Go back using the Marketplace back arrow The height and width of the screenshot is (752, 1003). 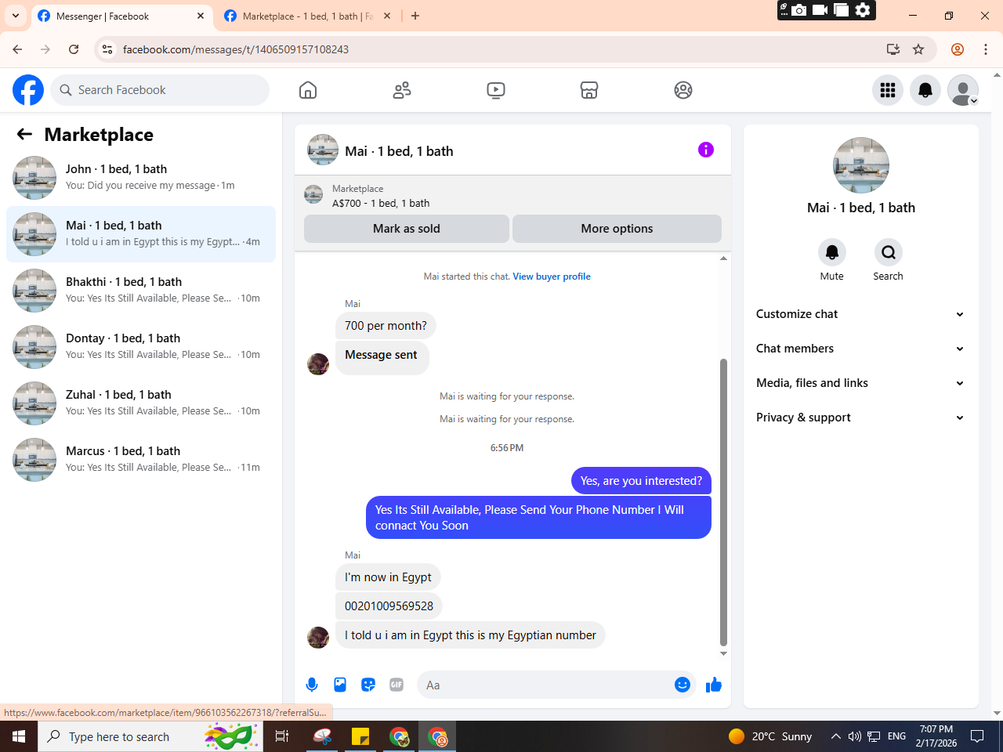pyautogui.click(x=24, y=135)
